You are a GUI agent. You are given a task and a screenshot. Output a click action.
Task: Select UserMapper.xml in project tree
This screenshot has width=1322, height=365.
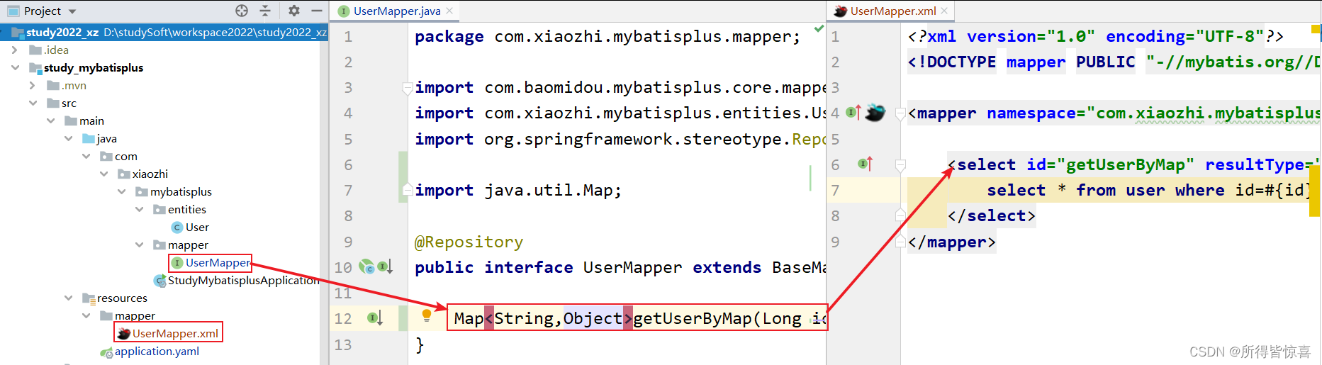[x=175, y=334]
